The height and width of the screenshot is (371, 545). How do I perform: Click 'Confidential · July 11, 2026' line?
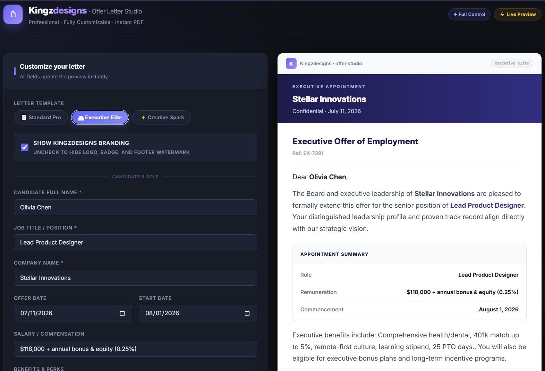coord(326,111)
